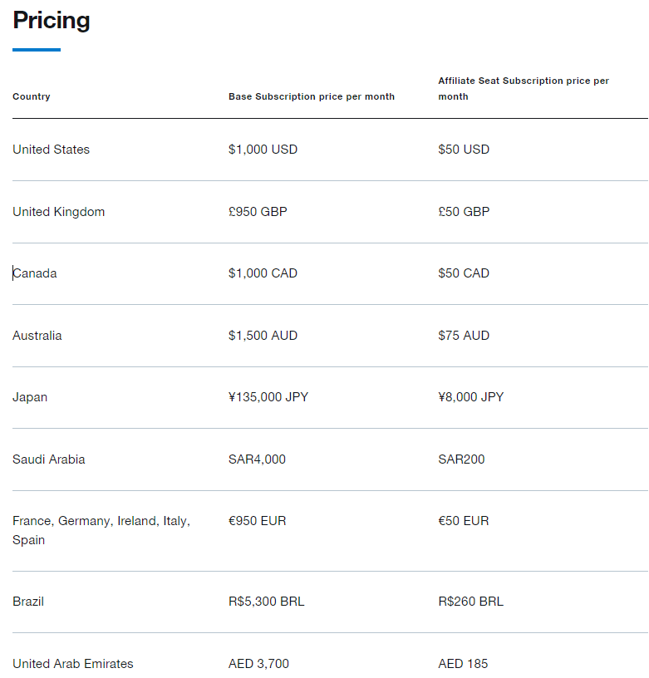Click the United Kingdom country cell
This screenshot has width=649, height=678.
(x=59, y=212)
